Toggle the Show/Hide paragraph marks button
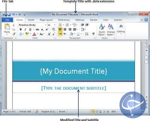150x121 pixels. [93, 34]
